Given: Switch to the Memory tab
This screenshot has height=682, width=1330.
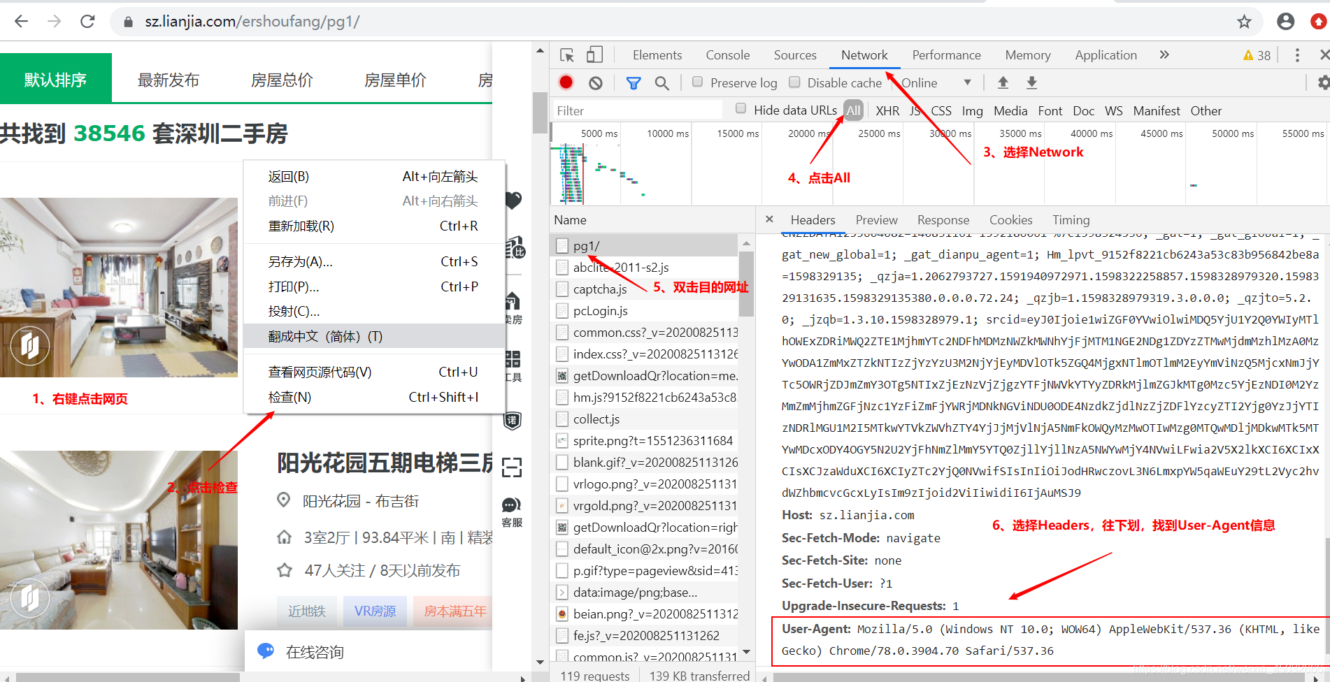Looking at the screenshot, I should [1028, 55].
